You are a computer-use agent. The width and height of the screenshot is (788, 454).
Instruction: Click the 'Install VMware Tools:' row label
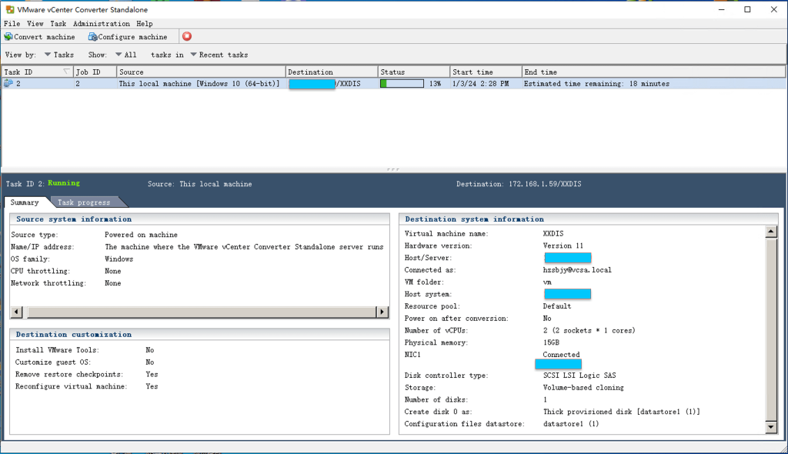(x=57, y=350)
